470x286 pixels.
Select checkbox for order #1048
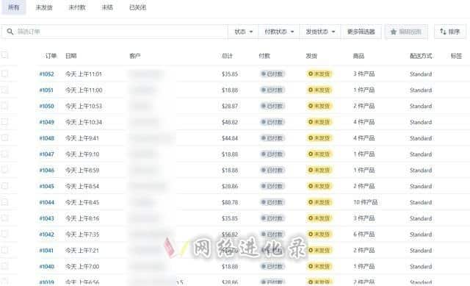pos(4,137)
